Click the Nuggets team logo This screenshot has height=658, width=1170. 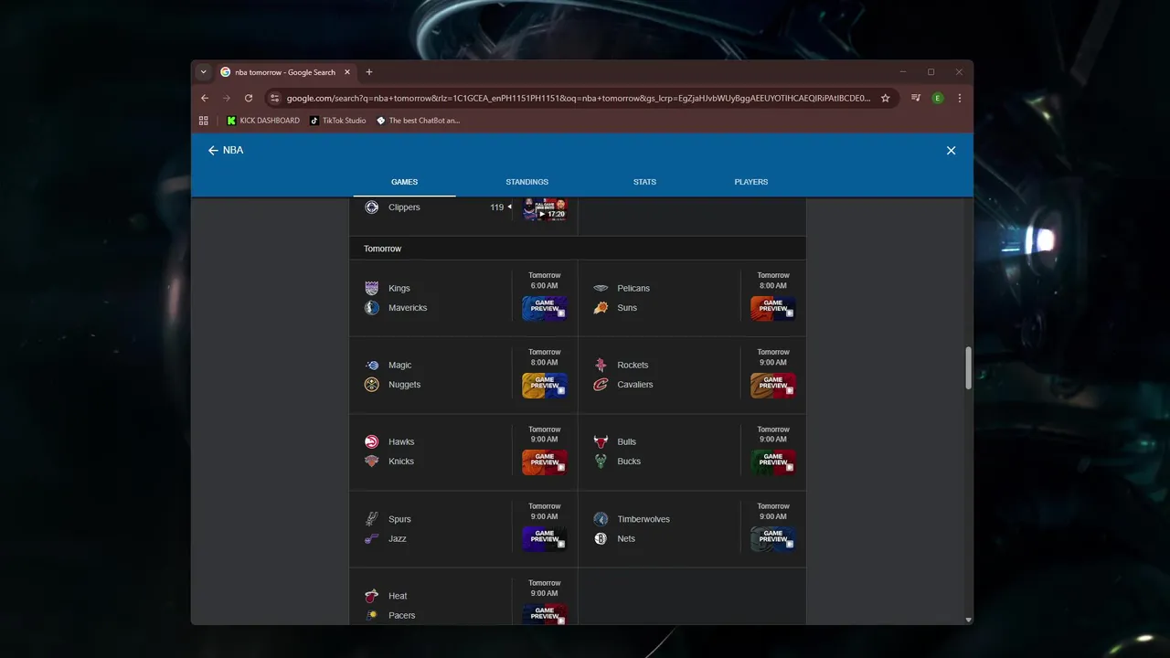(371, 385)
